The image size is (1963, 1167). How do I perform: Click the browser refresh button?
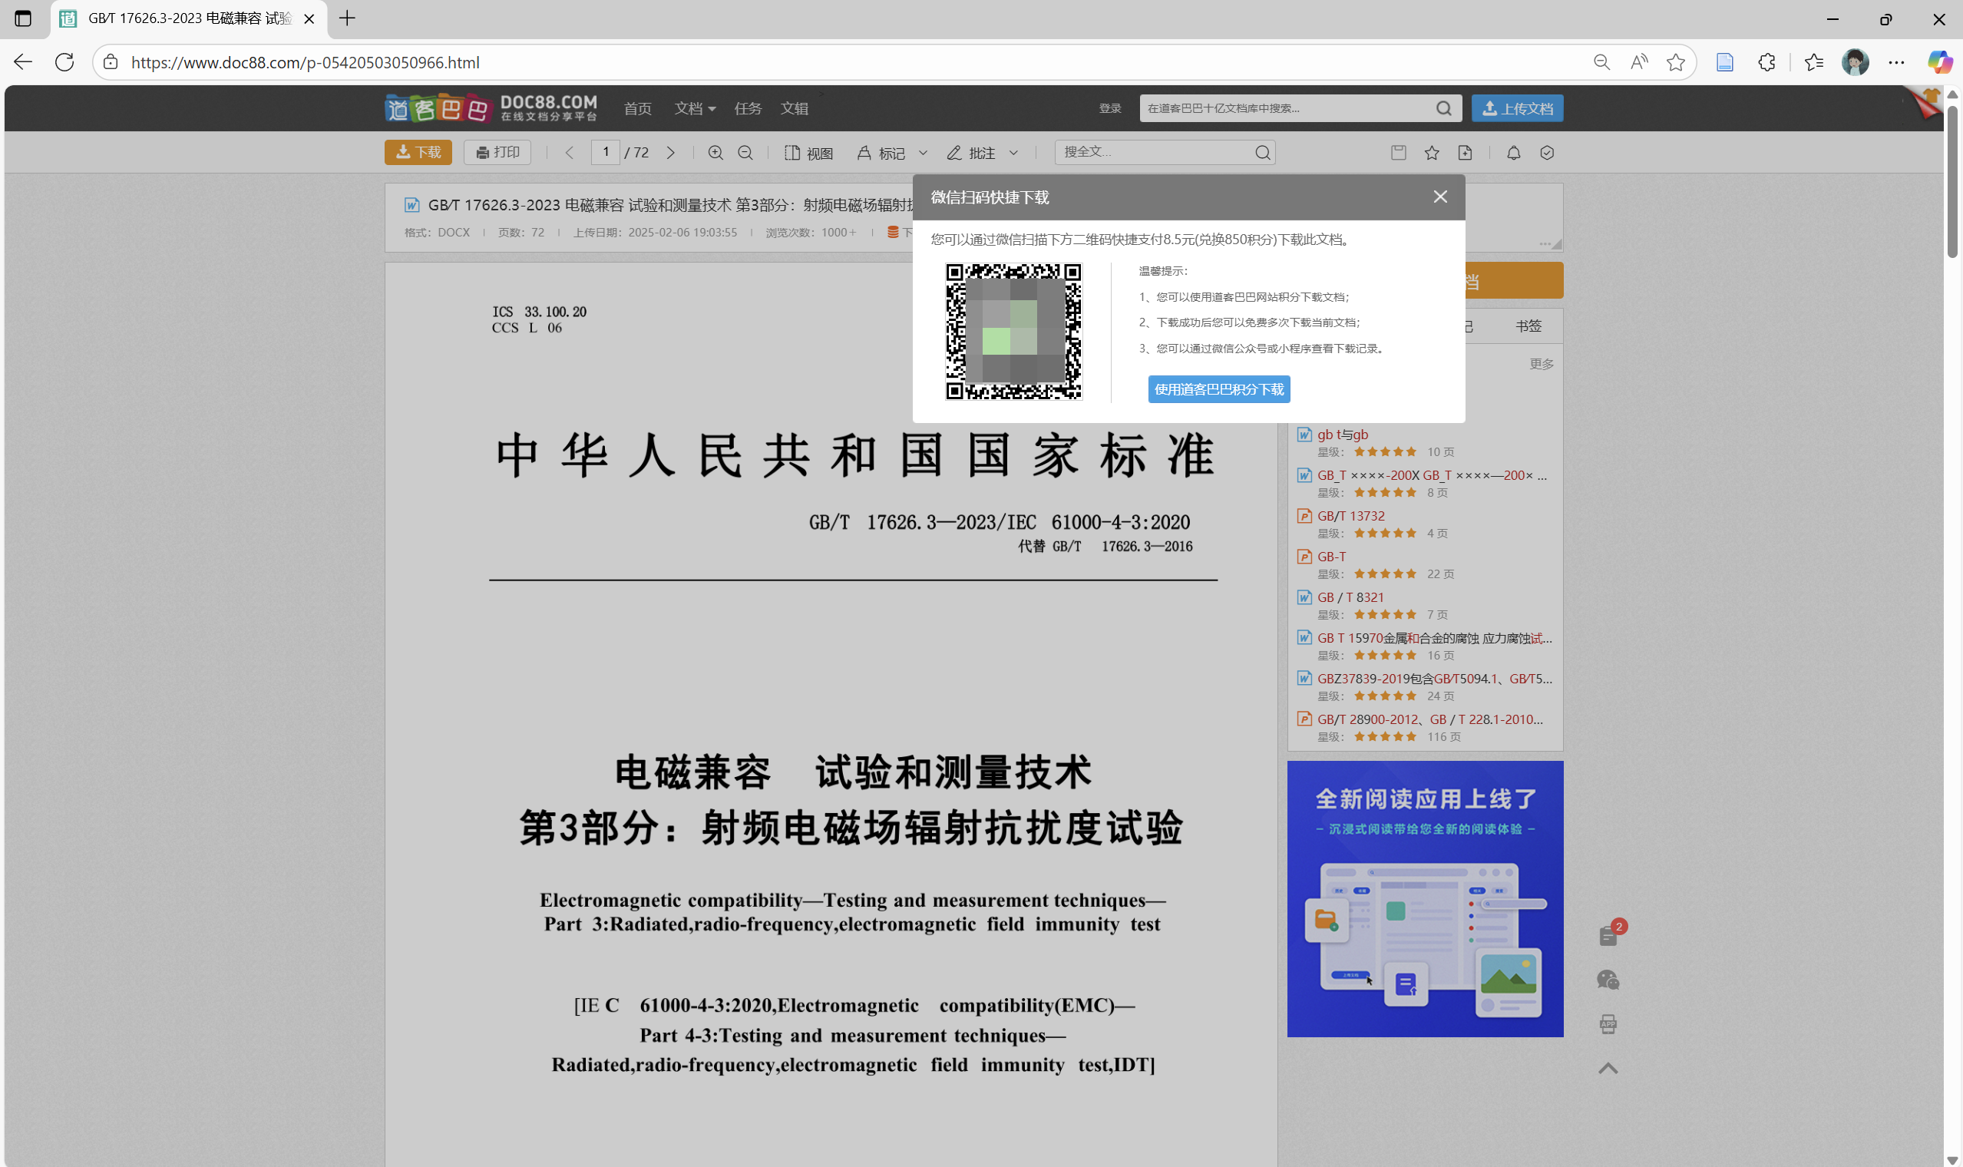pyautogui.click(x=64, y=62)
